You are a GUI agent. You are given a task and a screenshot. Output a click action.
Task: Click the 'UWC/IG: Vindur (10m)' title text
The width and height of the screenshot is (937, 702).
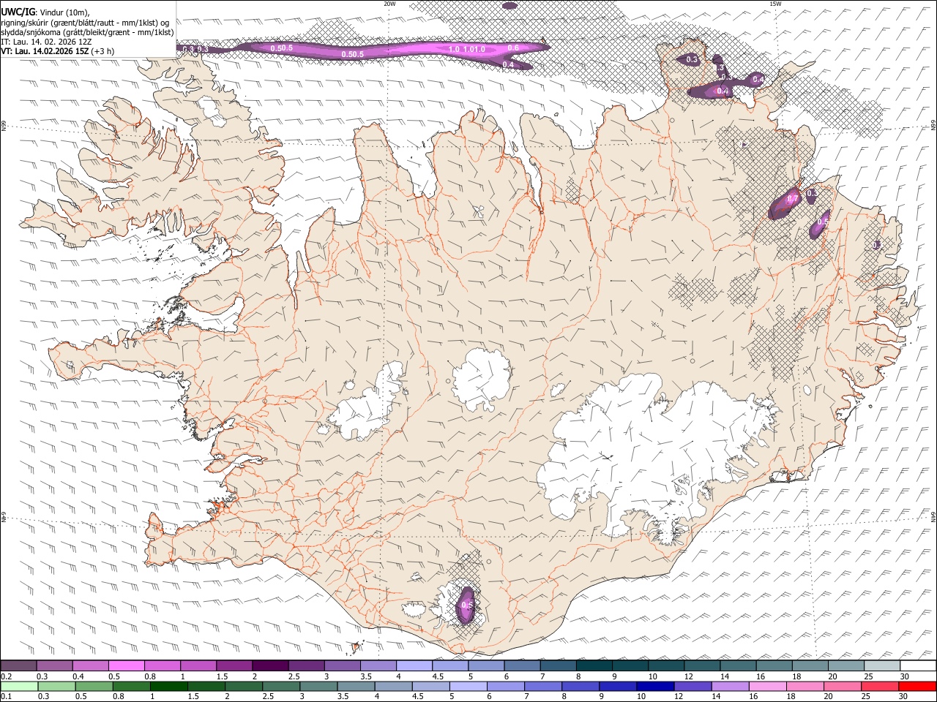tap(45, 12)
